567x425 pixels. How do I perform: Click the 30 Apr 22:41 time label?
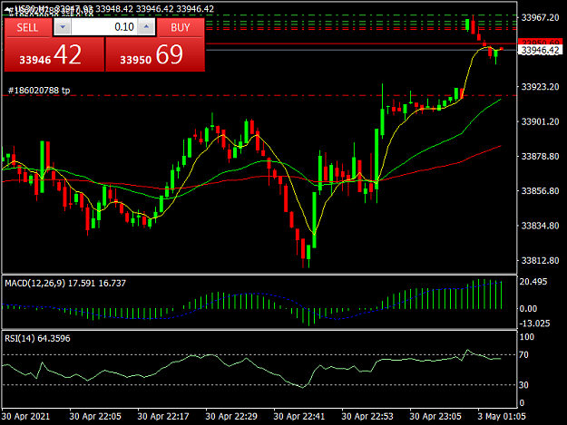click(299, 416)
